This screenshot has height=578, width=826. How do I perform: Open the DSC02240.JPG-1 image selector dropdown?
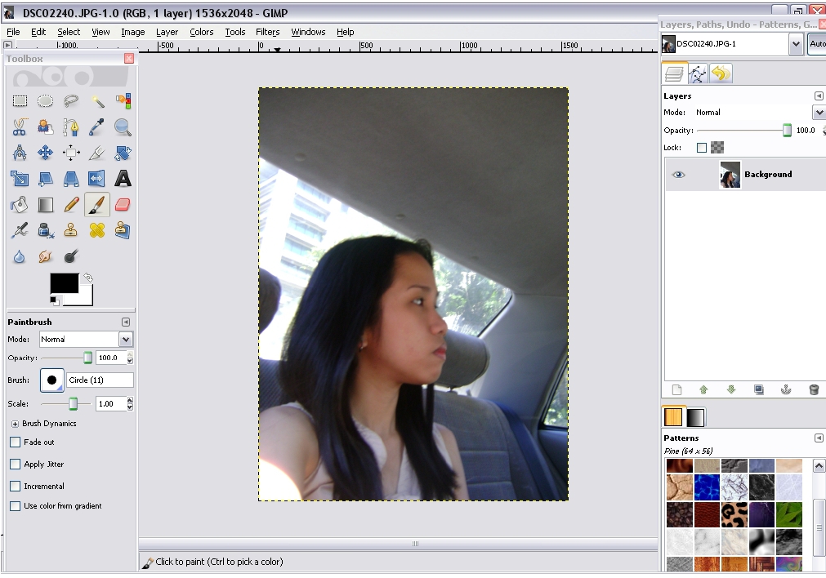[796, 44]
